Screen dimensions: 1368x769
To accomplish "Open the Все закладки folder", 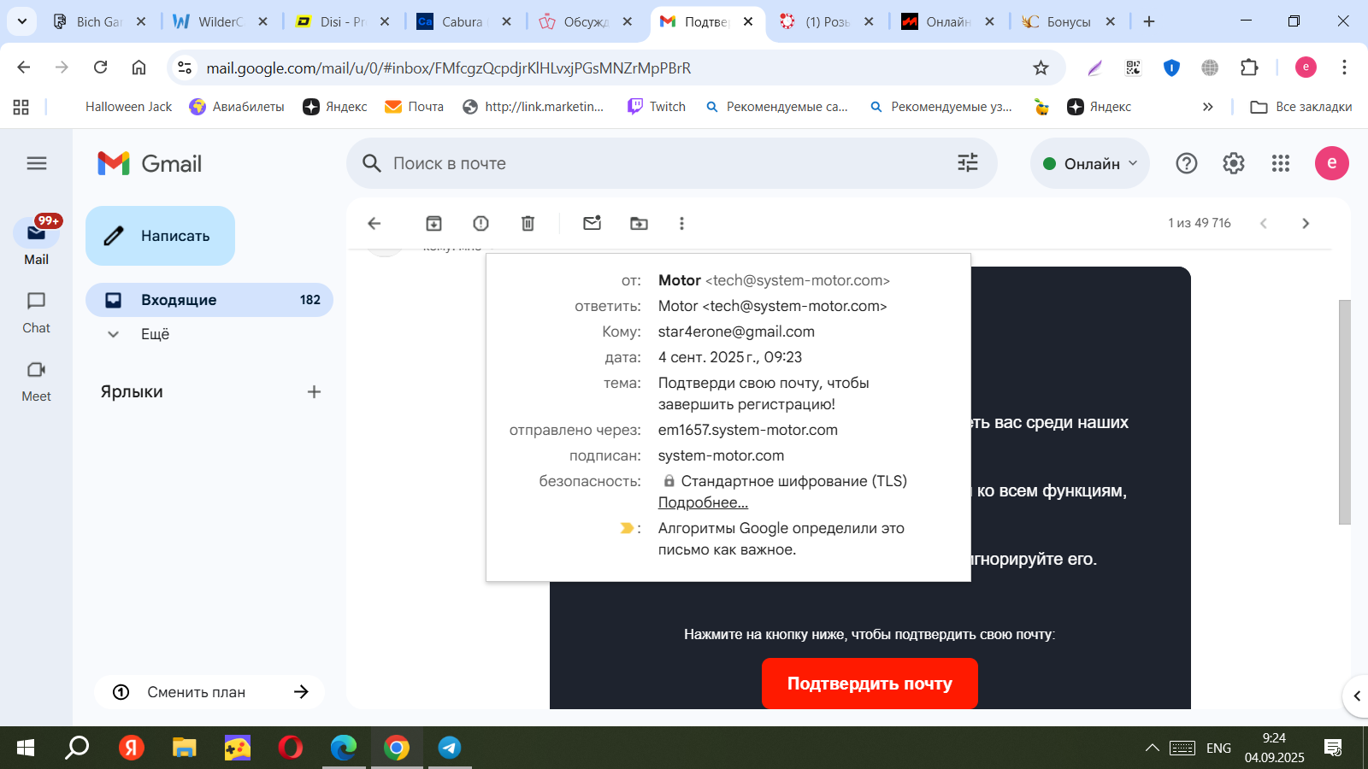I will (1300, 107).
